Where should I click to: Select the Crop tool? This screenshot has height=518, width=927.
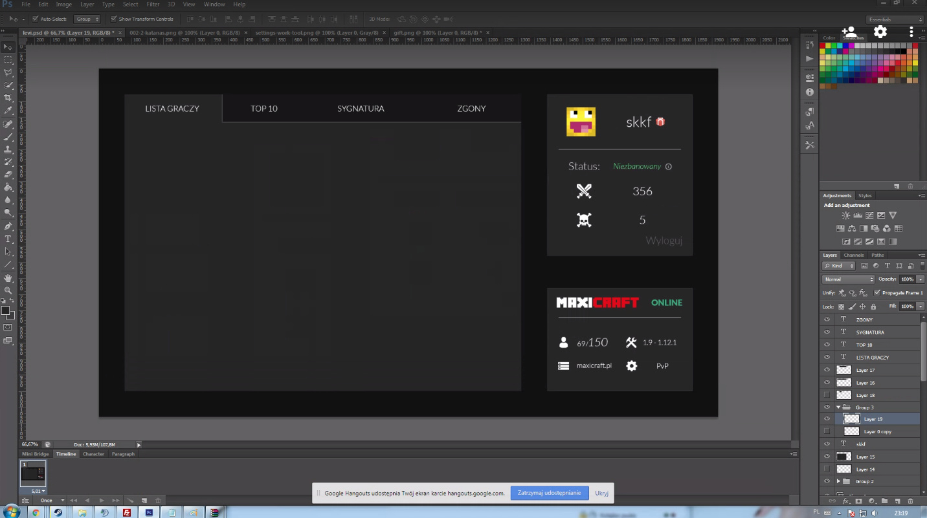(8, 98)
